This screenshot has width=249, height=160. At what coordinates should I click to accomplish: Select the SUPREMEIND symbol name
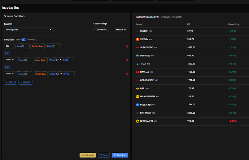[147, 47]
